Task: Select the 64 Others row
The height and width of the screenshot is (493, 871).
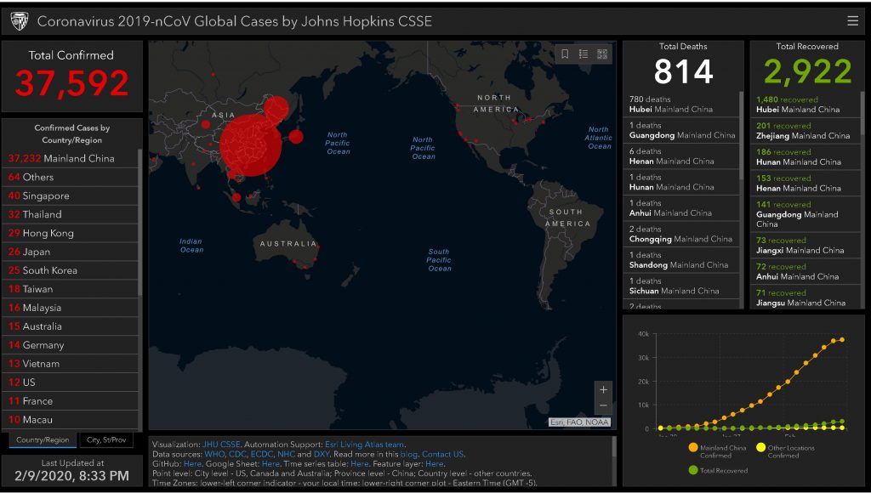Action: 70,177
